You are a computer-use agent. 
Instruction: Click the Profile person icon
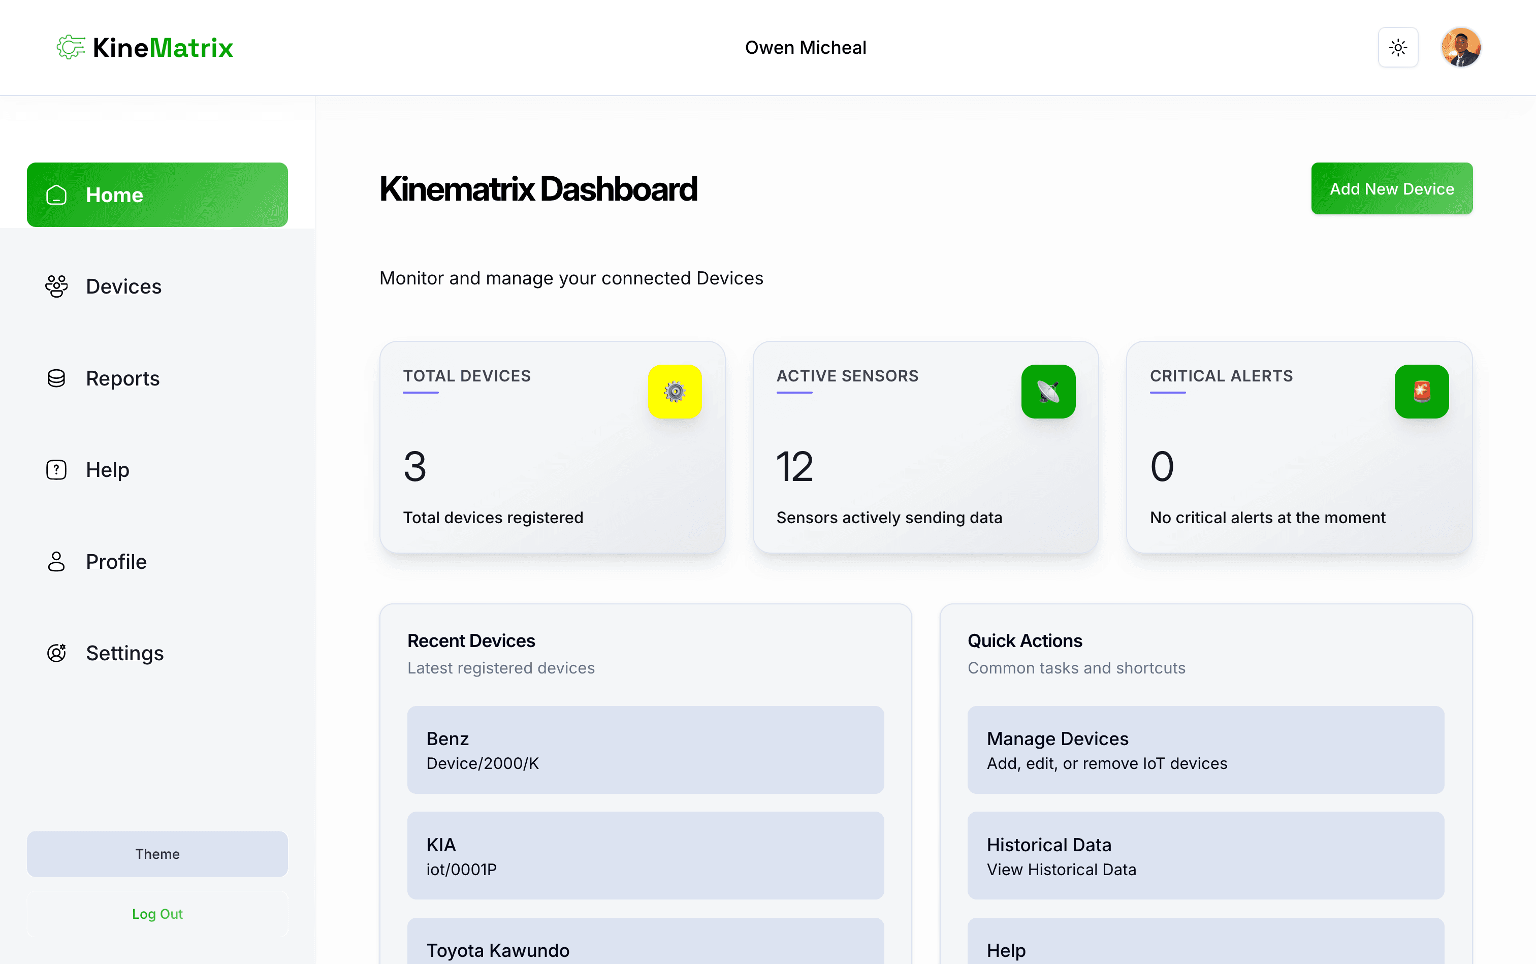coord(56,562)
